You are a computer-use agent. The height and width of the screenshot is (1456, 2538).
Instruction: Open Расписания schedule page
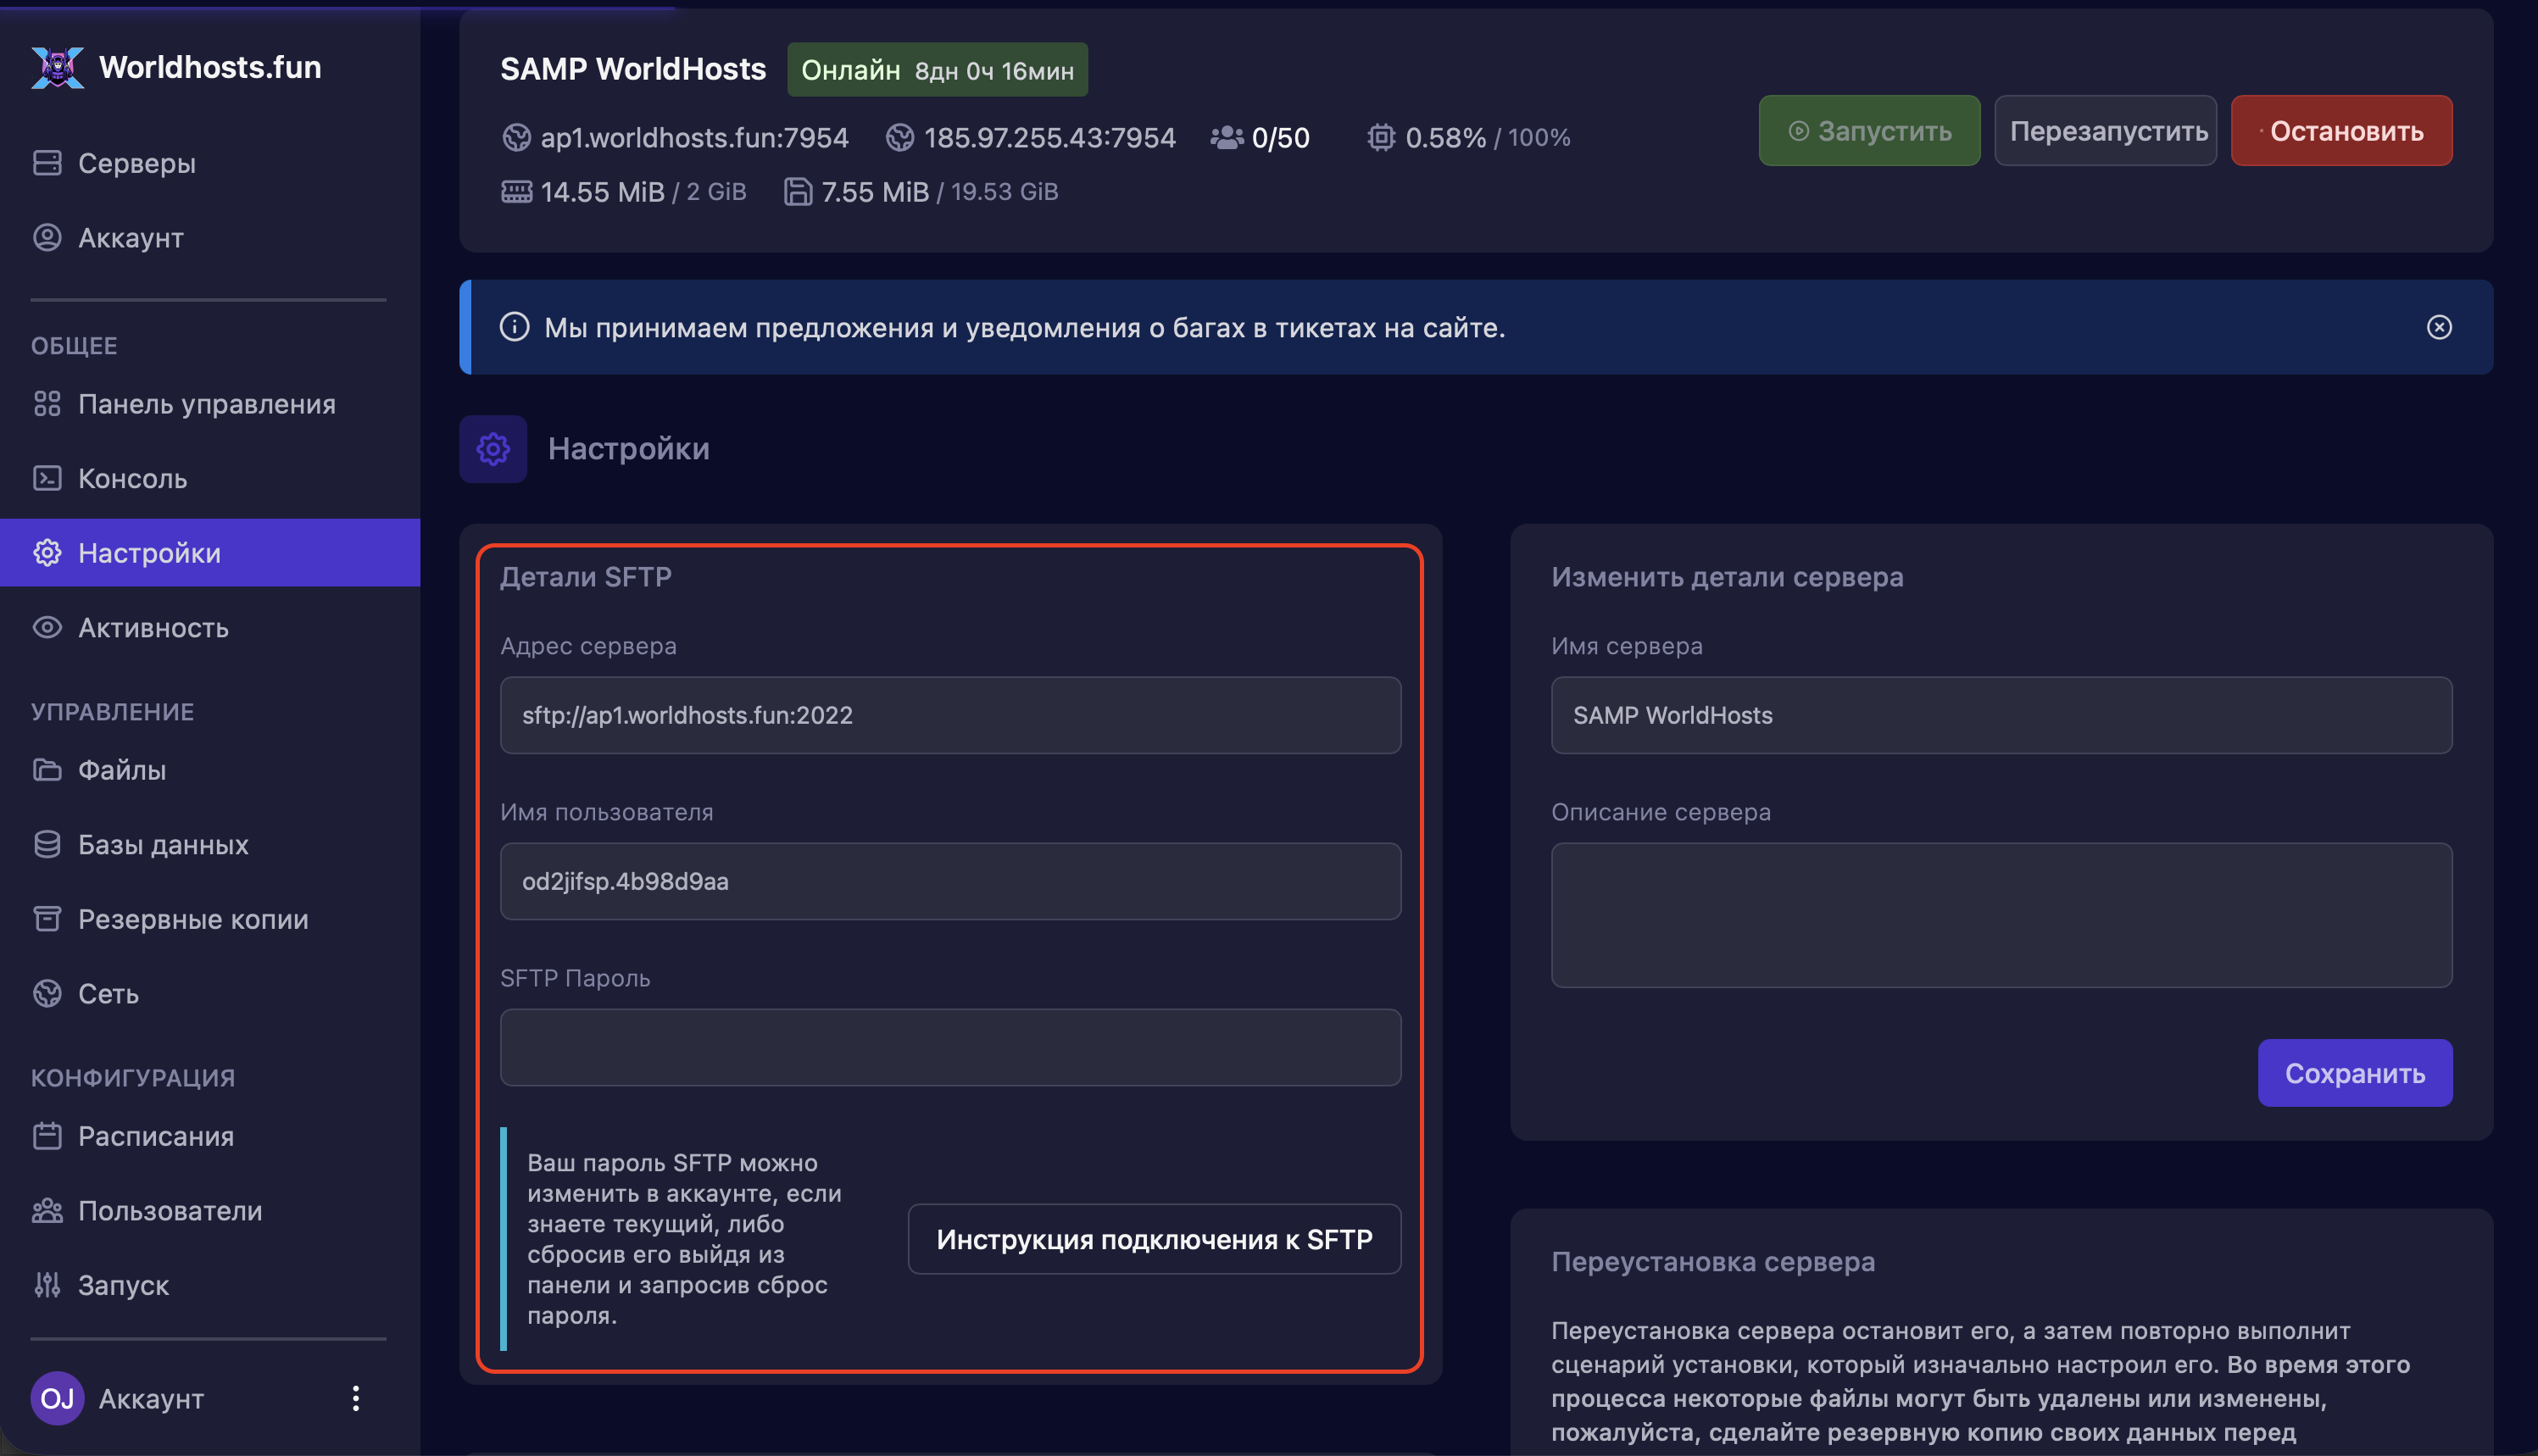coord(155,1136)
